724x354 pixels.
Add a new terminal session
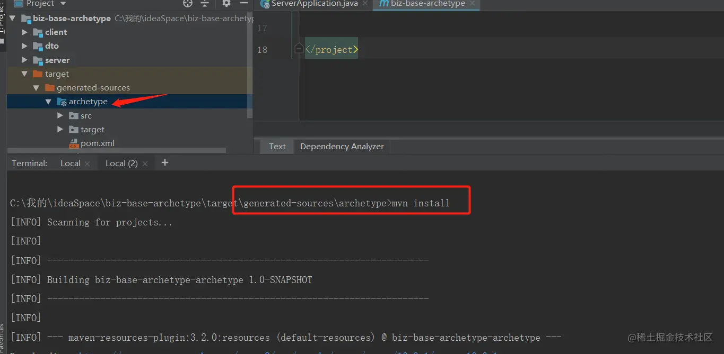click(x=164, y=163)
